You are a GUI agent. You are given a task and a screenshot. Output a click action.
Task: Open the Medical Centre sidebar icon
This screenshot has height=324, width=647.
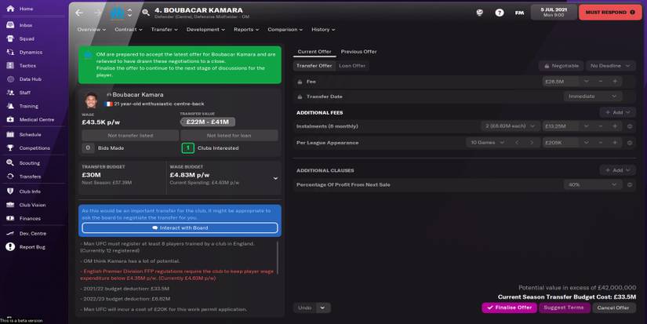[x=10, y=120]
